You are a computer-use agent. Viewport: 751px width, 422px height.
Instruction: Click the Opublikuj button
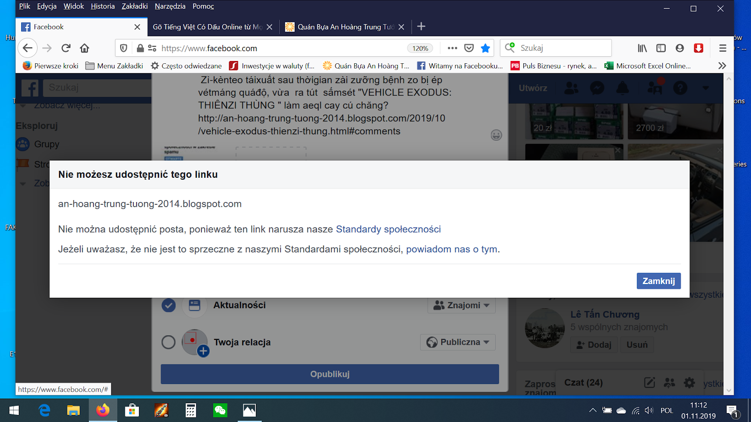(x=330, y=374)
